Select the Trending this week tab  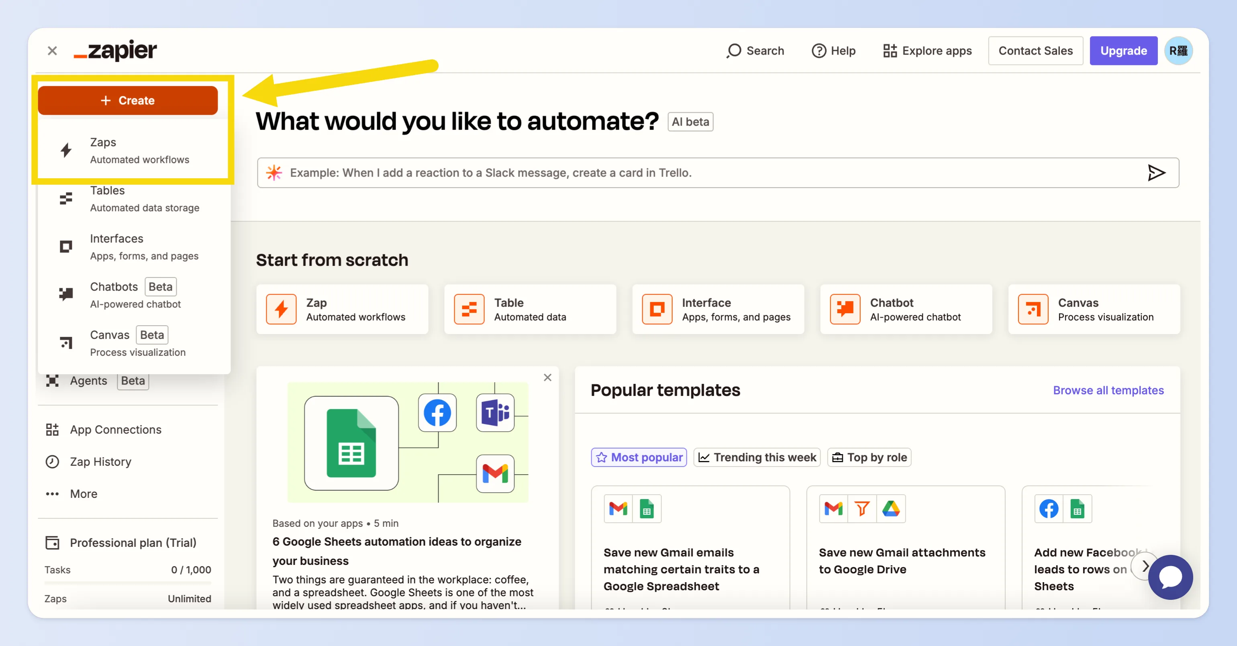pos(757,457)
